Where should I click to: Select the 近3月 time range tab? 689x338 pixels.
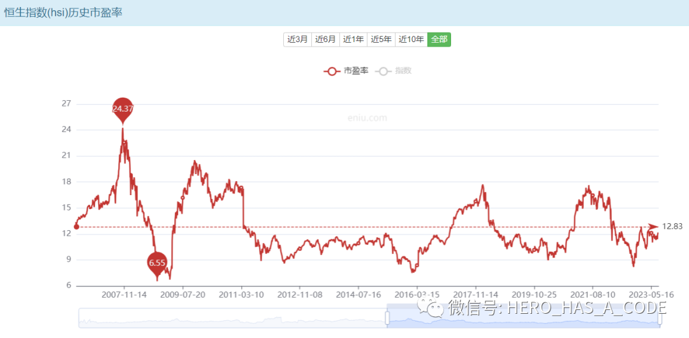pyautogui.click(x=297, y=40)
